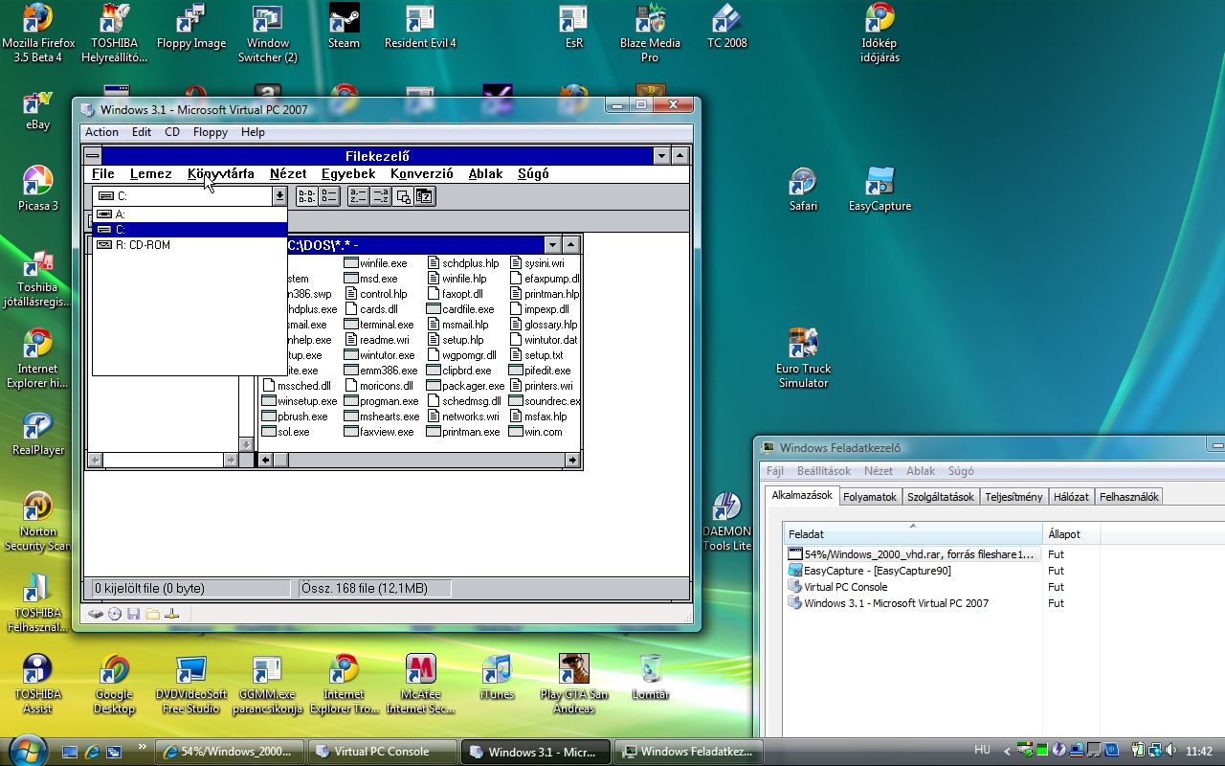Viewport: 1225px width, 766px height.
Task: Open Beállítások menu in Feladatkezelő
Action: tap(824, 471)
